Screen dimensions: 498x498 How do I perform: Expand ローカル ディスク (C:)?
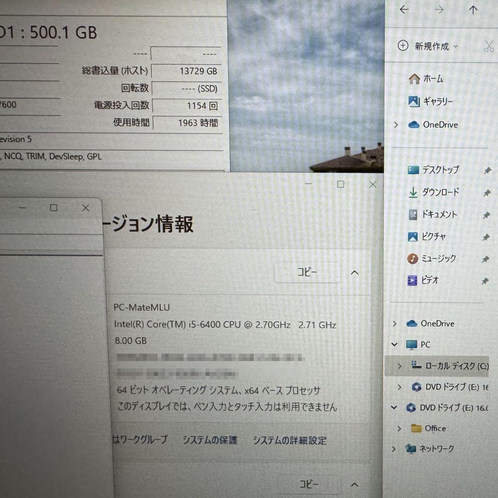click(399, 366)
